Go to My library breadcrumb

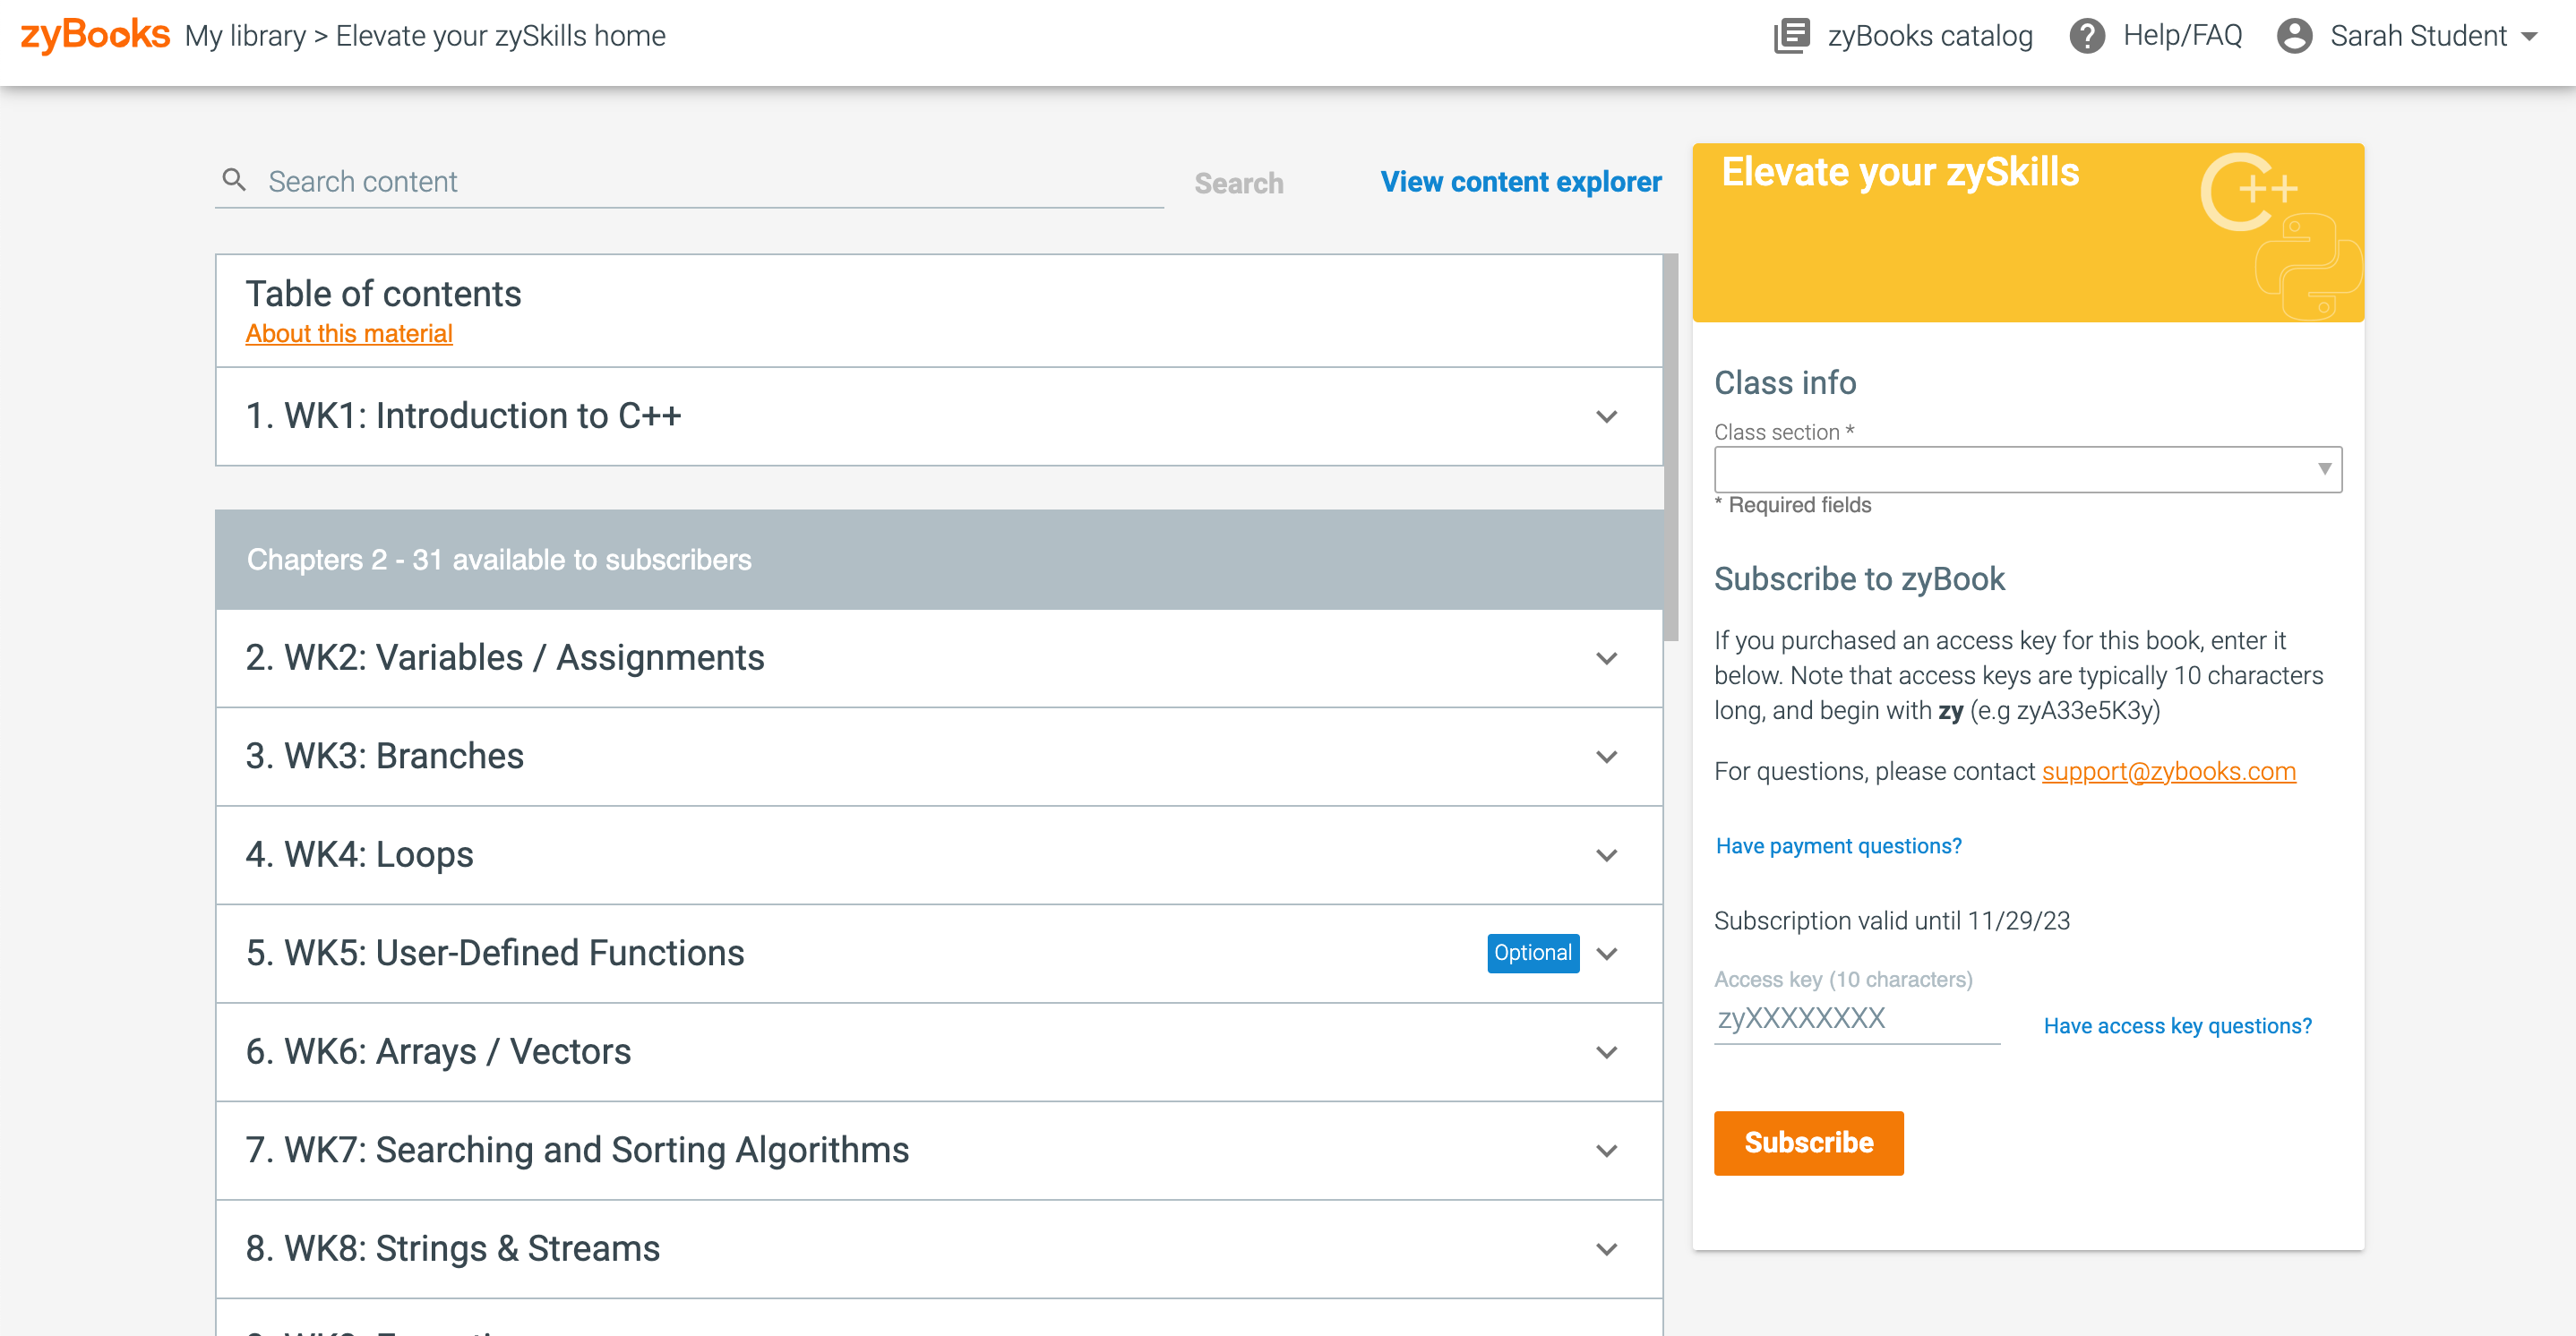pos(246,36)
